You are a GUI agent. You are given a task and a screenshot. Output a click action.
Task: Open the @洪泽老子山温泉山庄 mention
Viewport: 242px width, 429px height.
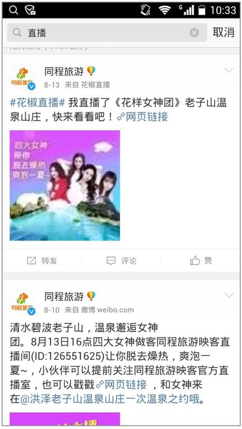pos(110,399)
